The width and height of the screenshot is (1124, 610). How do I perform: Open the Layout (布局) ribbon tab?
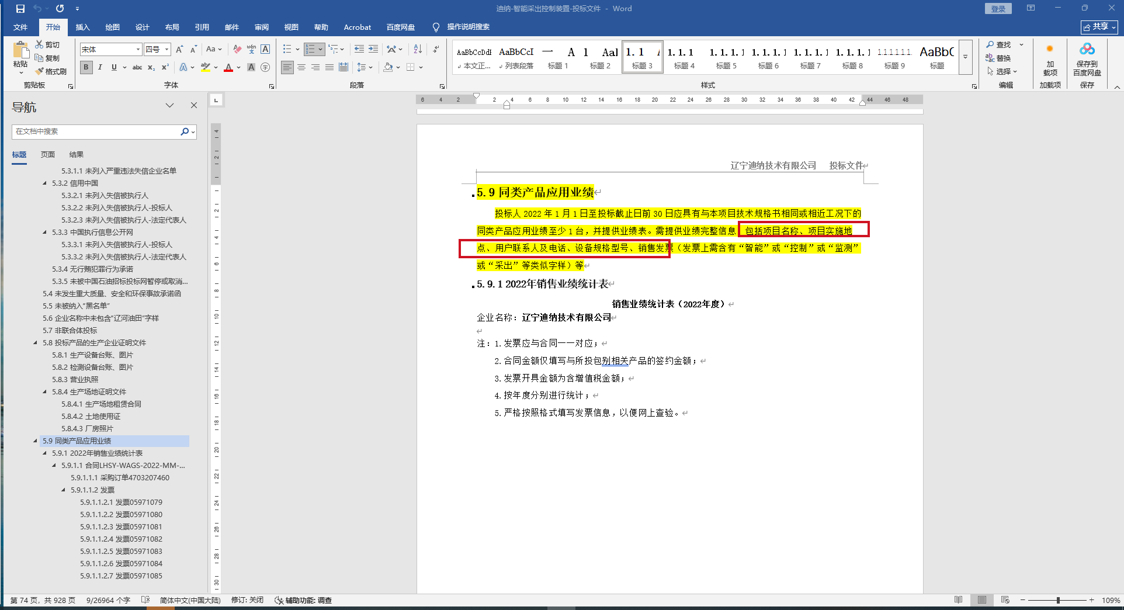[x=172, y=27]
